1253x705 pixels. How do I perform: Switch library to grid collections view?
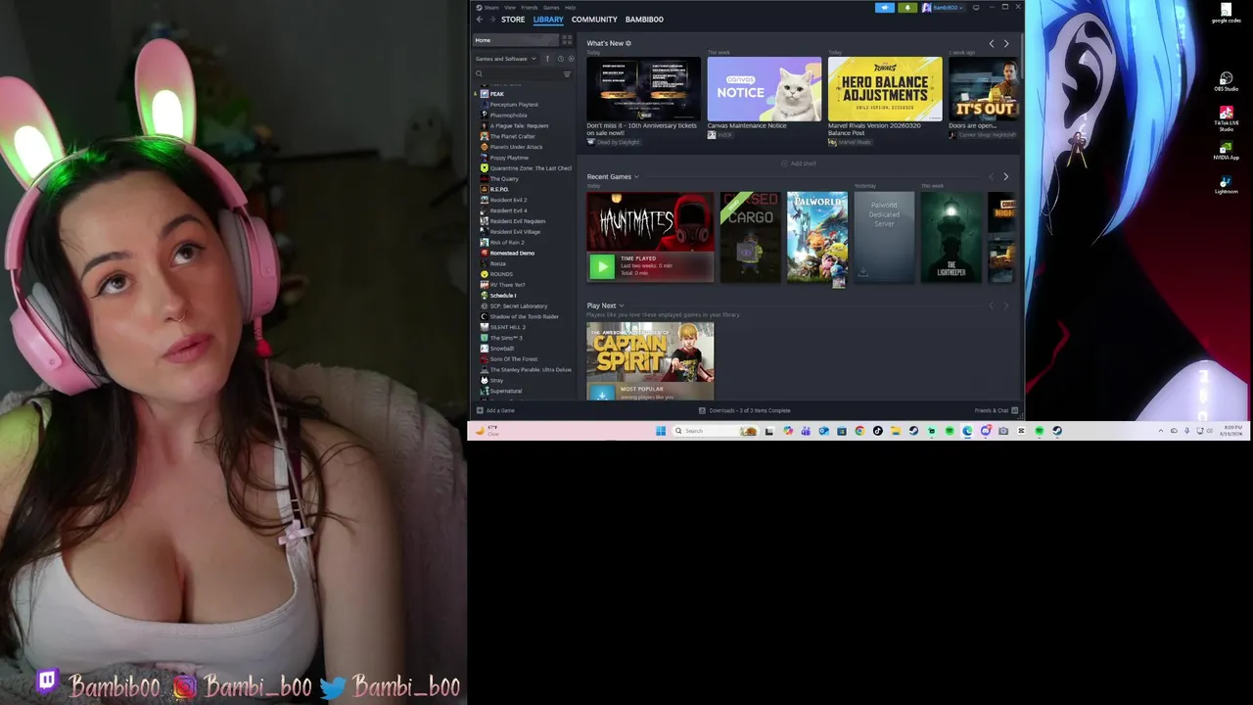[x=566, y=40]
